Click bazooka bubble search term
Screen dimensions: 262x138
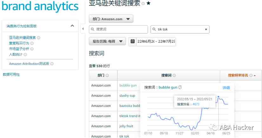130,106
